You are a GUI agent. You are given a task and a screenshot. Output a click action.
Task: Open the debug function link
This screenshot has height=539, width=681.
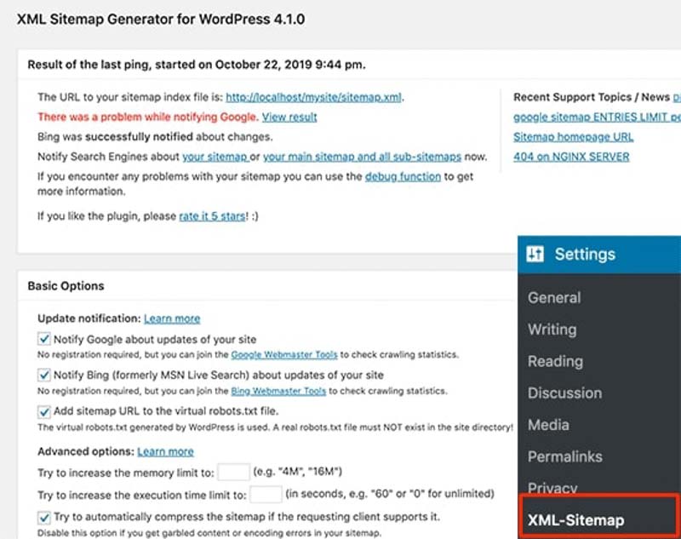pos(403,176)
